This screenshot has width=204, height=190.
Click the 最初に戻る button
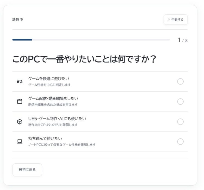click(x=27, y=170)
